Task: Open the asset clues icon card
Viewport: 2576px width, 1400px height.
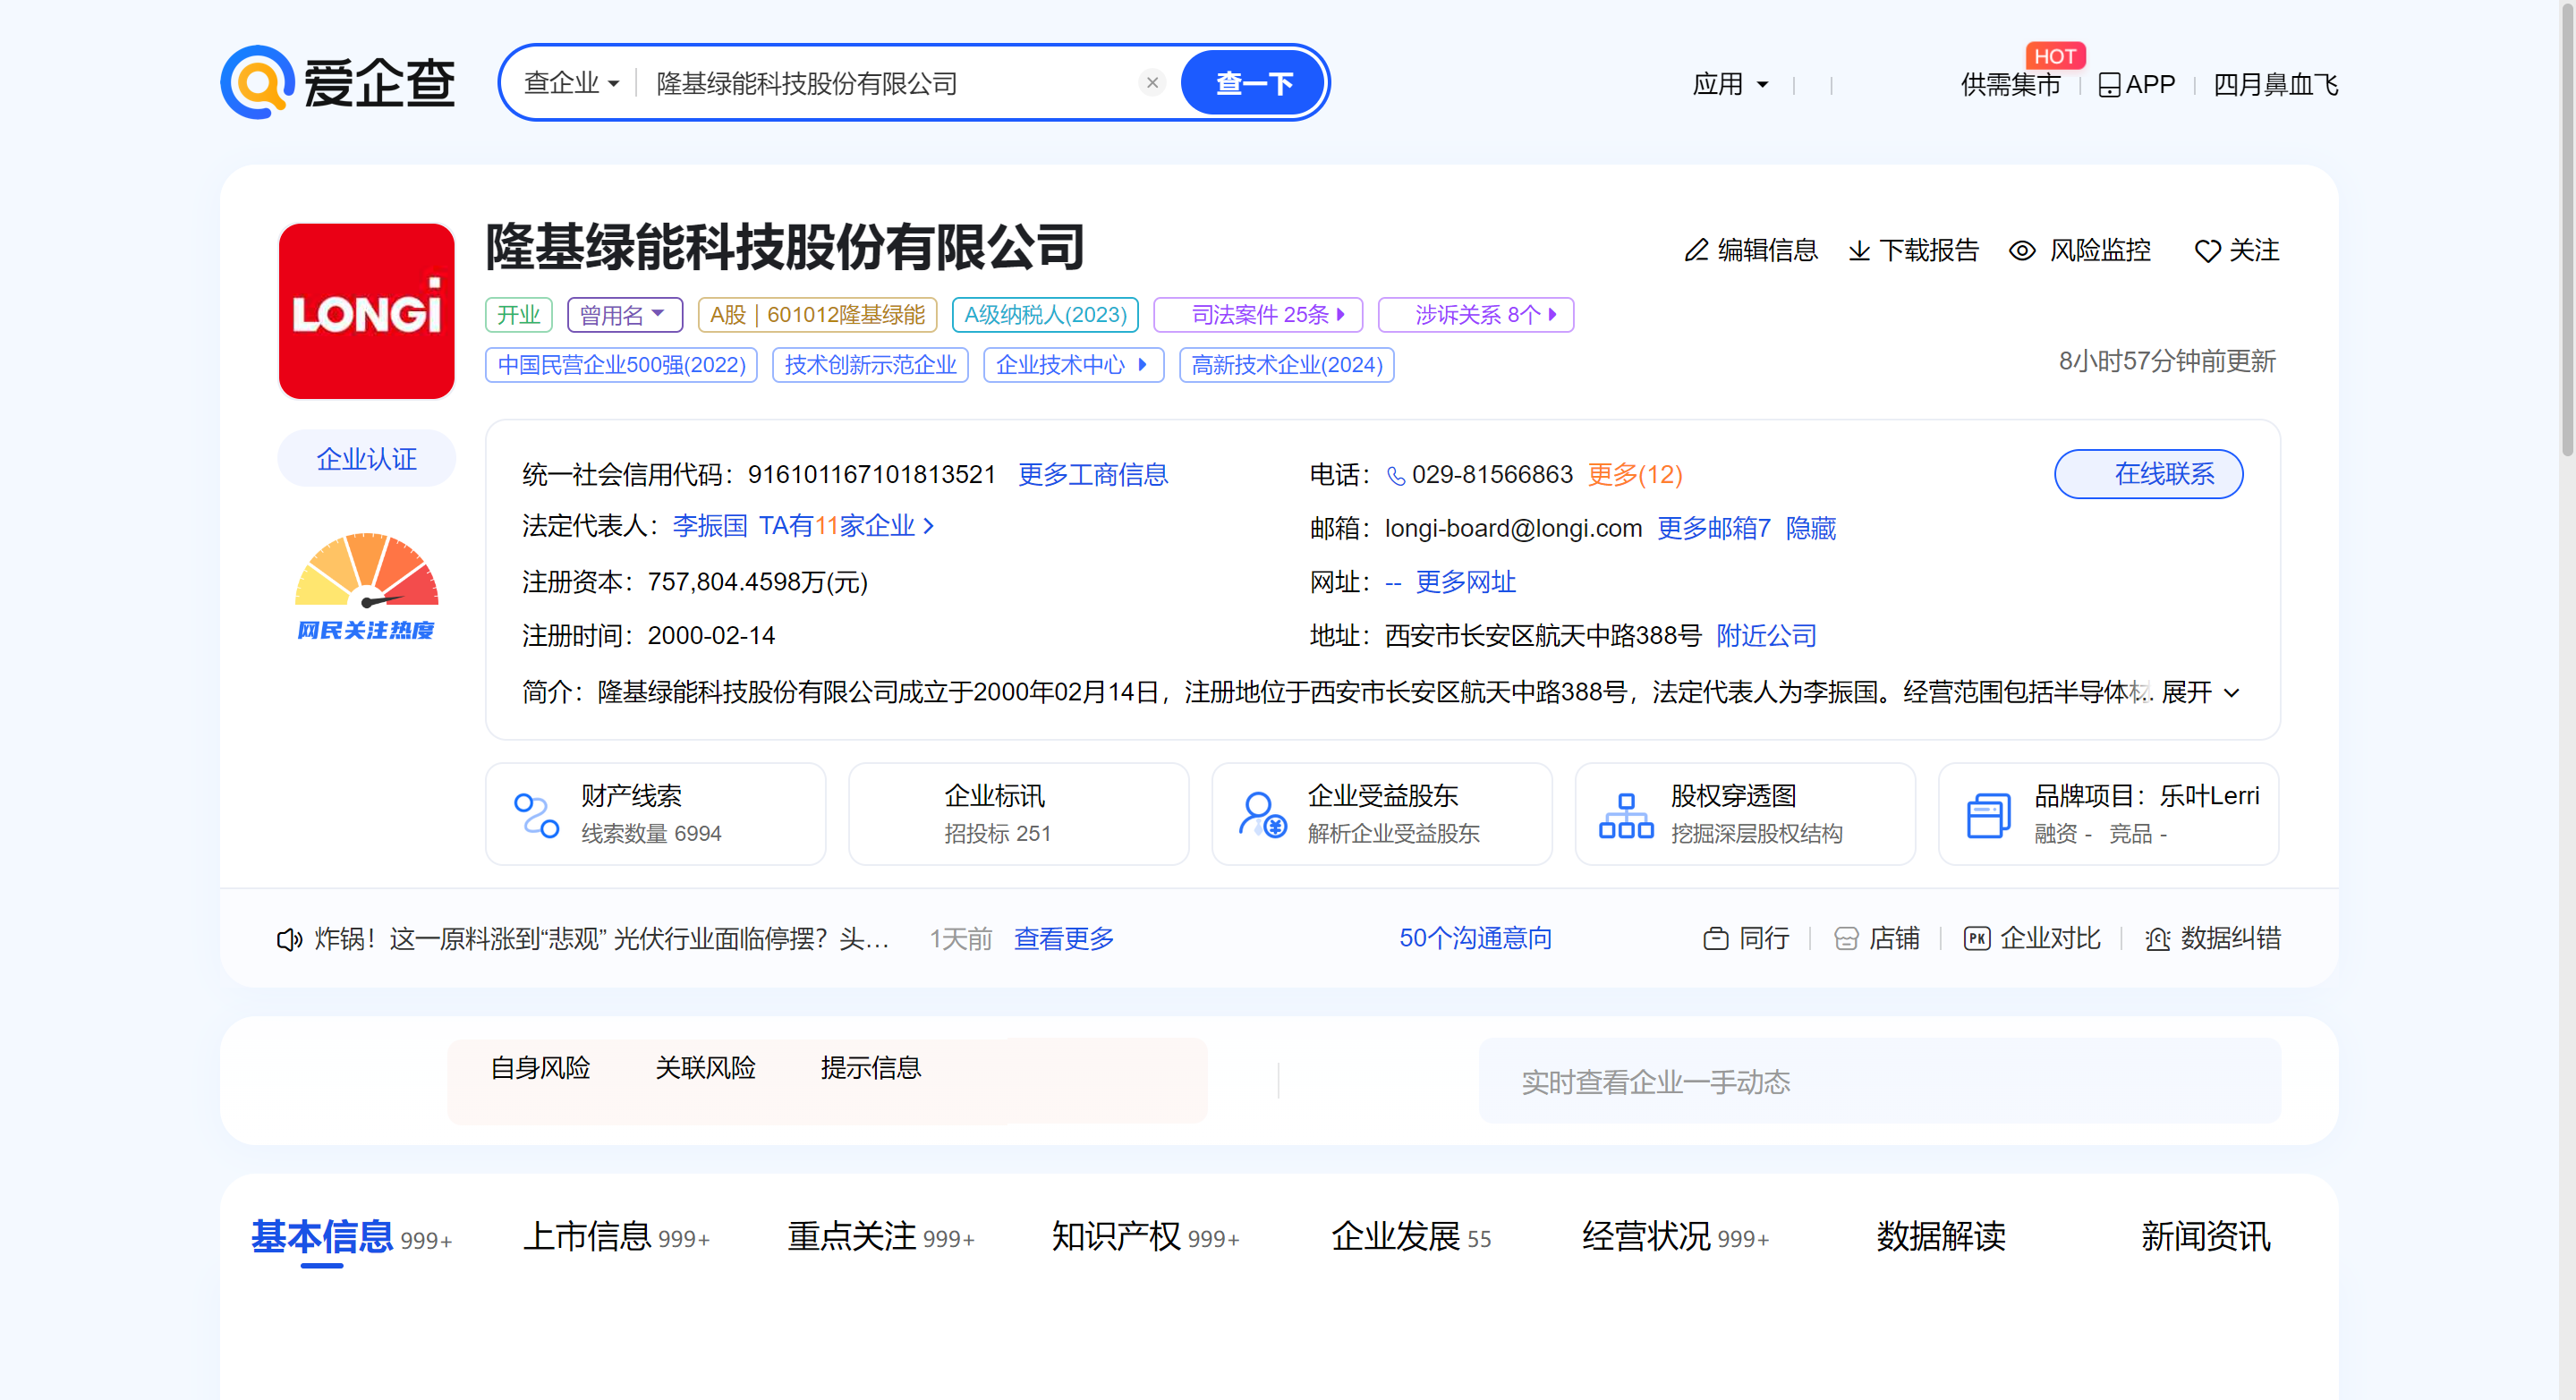Action: [536, 814]
